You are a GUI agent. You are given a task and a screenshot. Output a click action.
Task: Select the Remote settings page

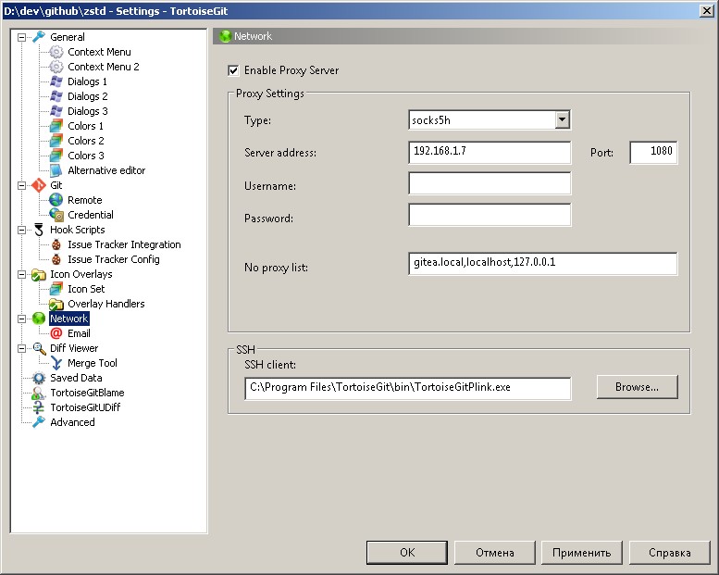point(85,200)
